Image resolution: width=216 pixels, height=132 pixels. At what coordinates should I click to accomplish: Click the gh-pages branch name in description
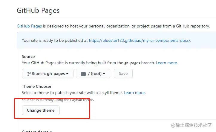pos(132,63)
